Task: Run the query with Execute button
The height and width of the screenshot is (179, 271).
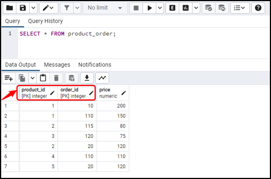Action: (x=150, y=8)
